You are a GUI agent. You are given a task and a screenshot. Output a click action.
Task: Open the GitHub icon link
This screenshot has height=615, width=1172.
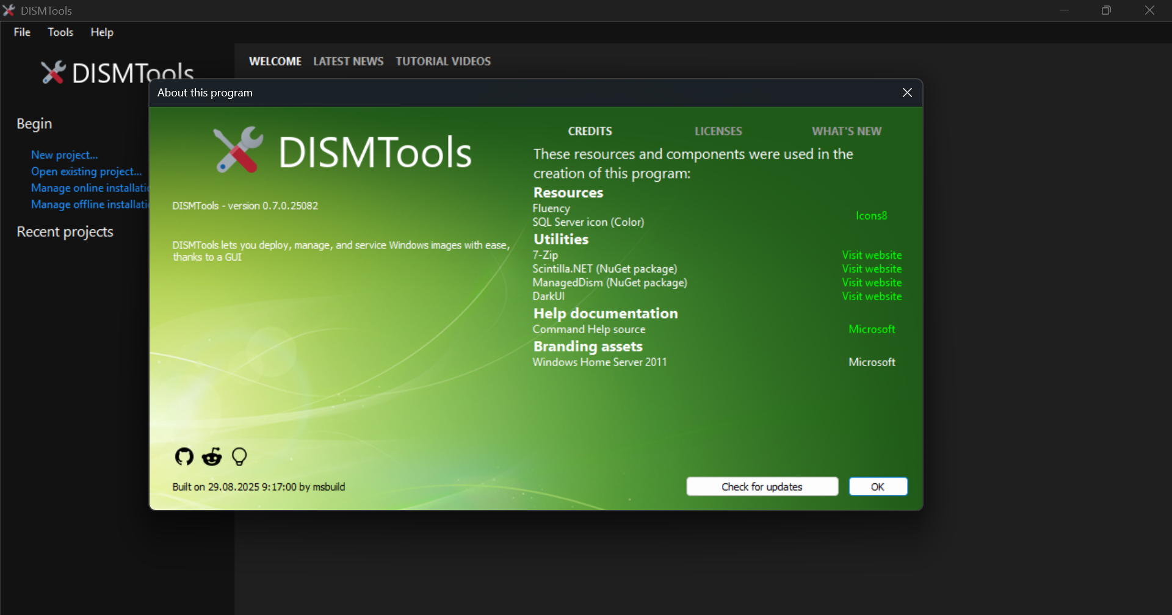pos(184,456)
